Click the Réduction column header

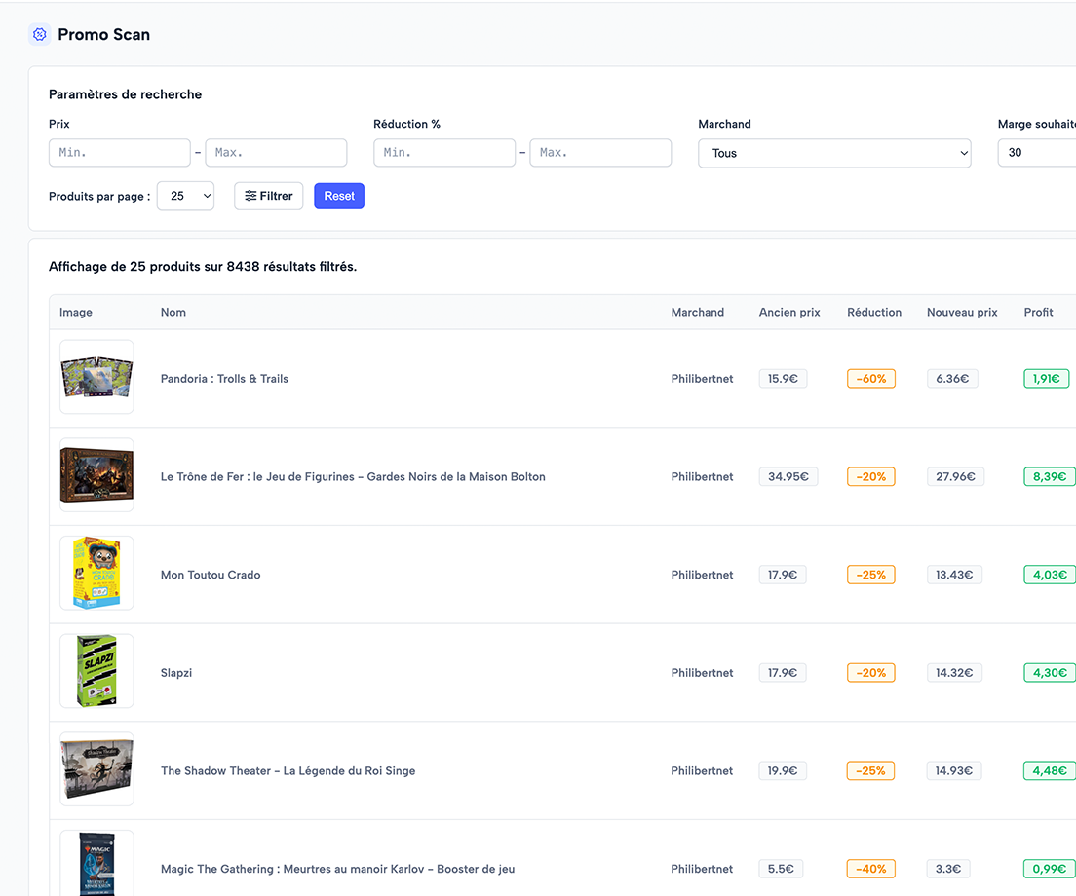[874, 313]
